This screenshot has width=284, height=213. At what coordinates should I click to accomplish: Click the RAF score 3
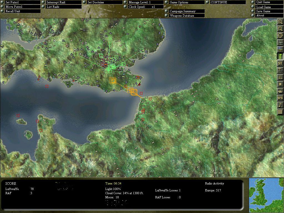click(x=31, y=193)
